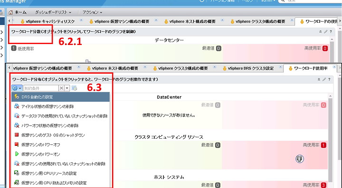Close upper vSphere ホスト構成の概要 tab
This screenshot has height=188, width=342.
(x=222, y=20)
